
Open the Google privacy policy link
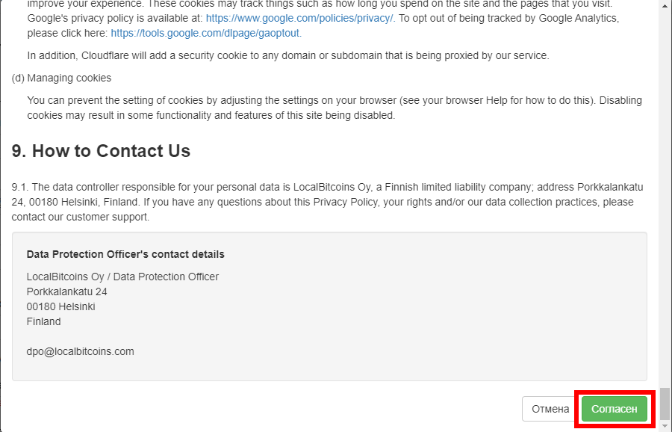click(x=299, y=18)
